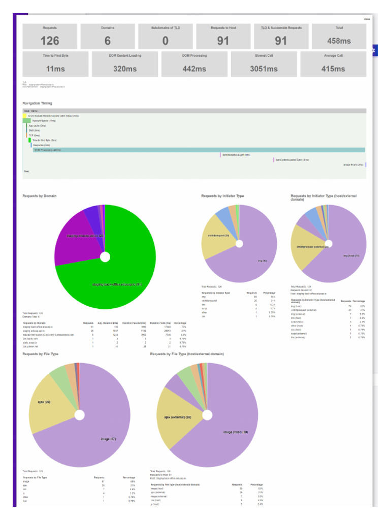
Task: Close the performance report overlay
Action: point(367,19)
